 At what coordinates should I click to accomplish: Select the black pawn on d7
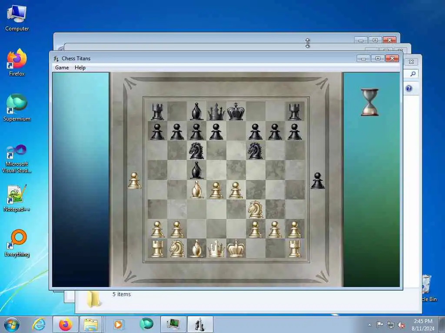click(x=216, y=132)
